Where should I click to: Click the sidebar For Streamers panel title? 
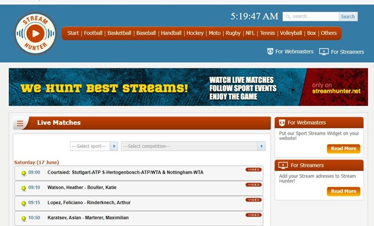point(307,165)
